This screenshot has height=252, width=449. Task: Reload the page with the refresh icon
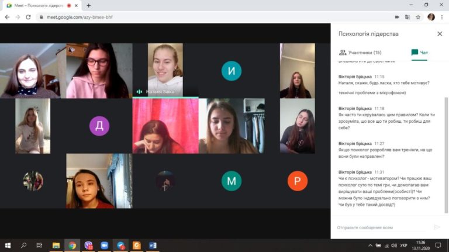28,17
